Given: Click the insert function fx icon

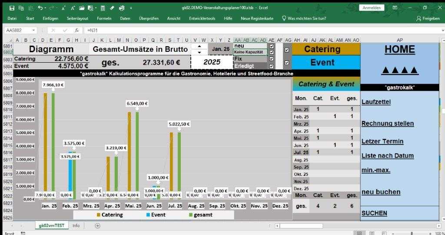Looking at the screenshot, I should coord(76,30).
